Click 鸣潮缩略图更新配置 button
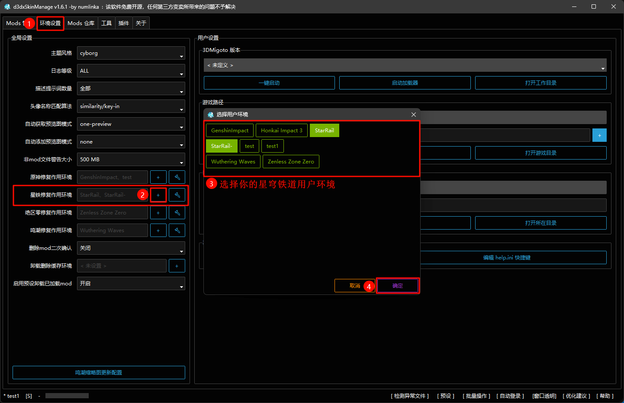The height and width of the screenshot is (403, 624). click(x=99, y=373)
